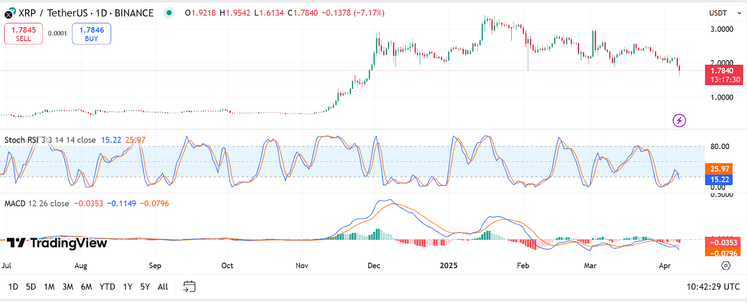This screenshot has height=305, width=747.
Task: Click the blue 15.22 Stoch value tag
Action: point(719,180)
